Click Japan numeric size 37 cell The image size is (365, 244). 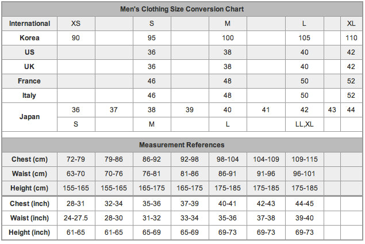click(x=114, y=110)
